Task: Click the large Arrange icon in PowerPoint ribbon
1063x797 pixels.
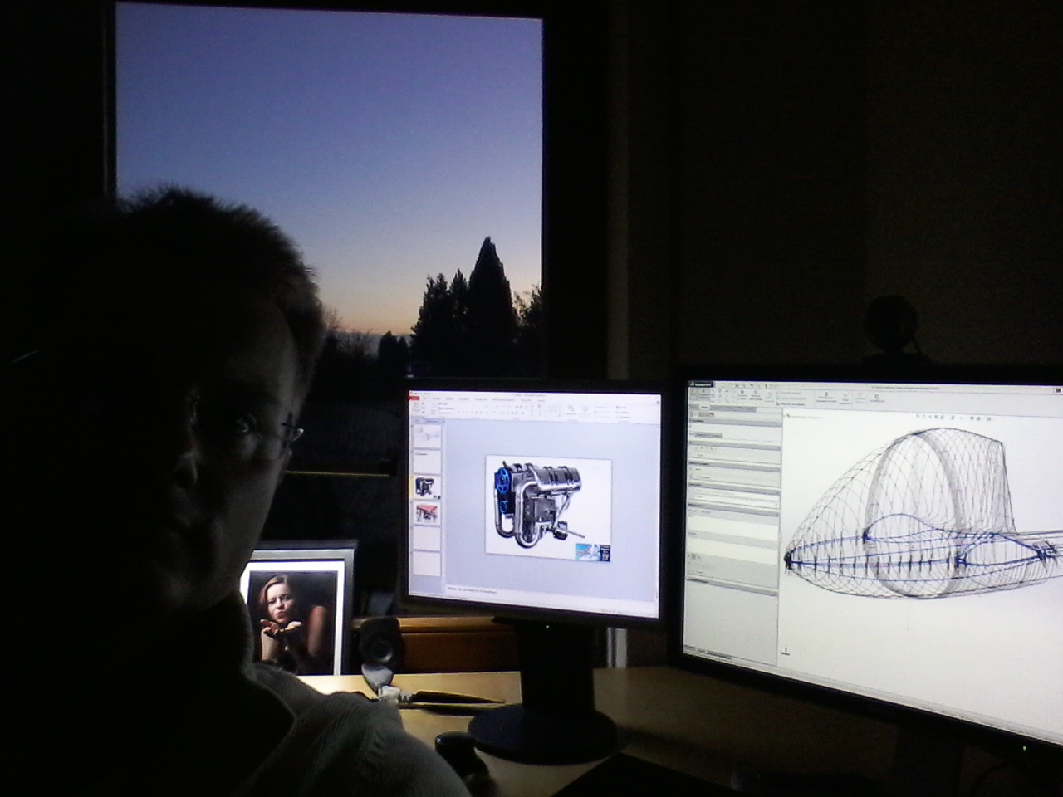Action: point(571,408)
